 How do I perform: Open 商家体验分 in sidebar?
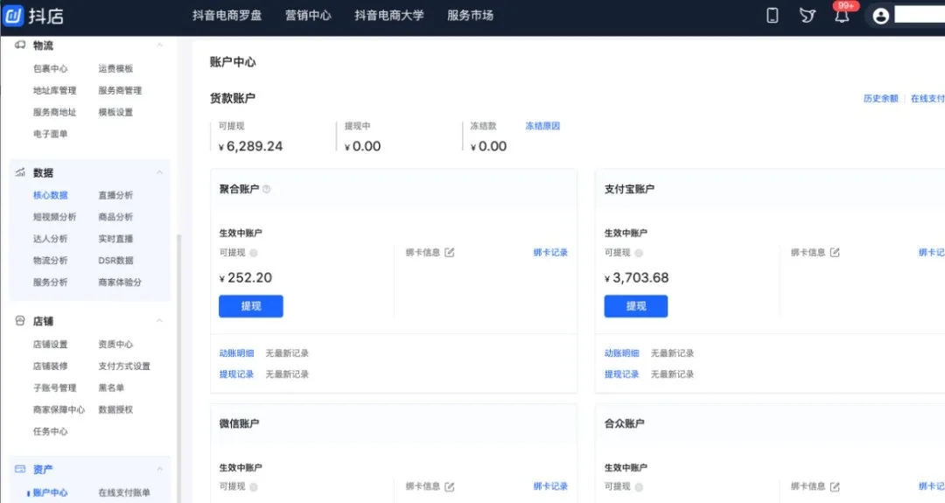pos(120,282)
